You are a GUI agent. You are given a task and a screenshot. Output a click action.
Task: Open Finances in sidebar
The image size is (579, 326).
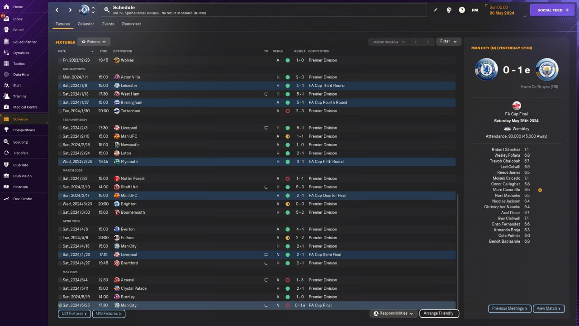20,187
